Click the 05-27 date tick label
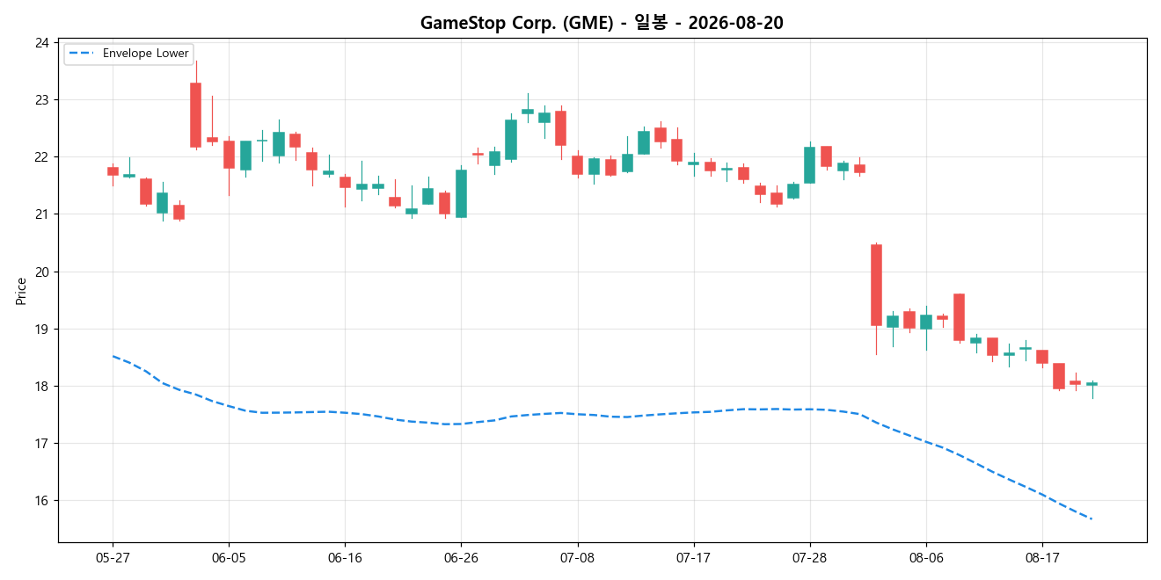 coord(113,557)
